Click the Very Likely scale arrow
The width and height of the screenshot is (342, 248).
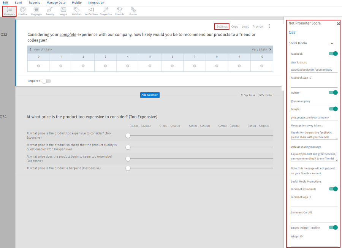pos(270,49)
